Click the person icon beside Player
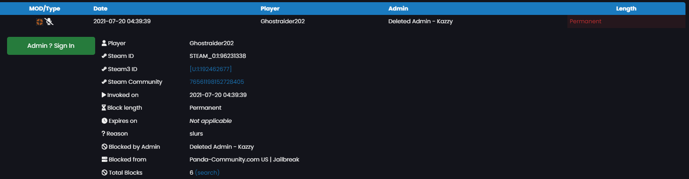 (x=104, y=43)
